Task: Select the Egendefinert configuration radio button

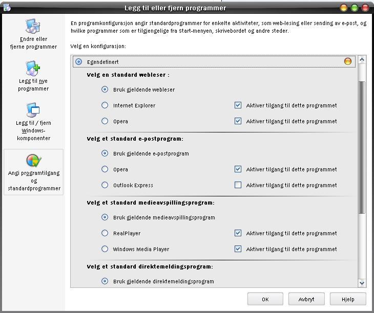Action: [78, 62]
